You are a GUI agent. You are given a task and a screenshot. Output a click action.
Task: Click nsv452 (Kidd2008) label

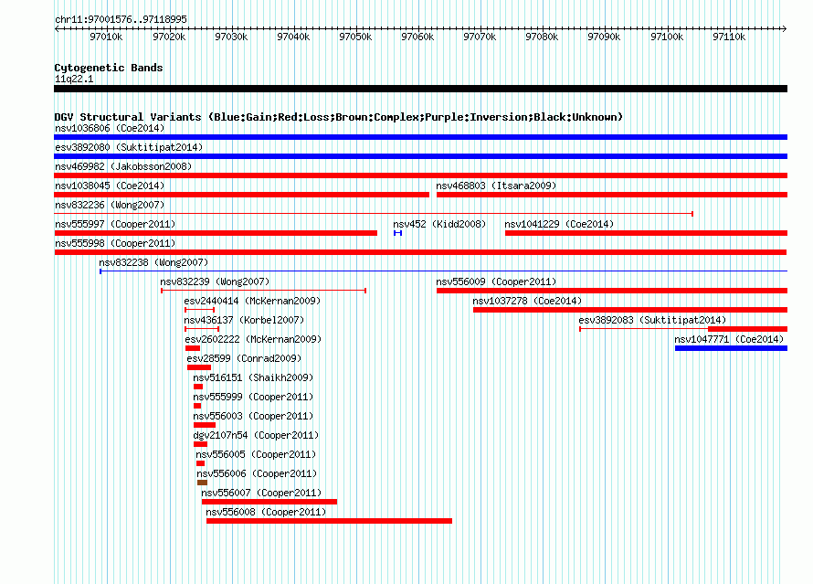(x=439, y=224)
